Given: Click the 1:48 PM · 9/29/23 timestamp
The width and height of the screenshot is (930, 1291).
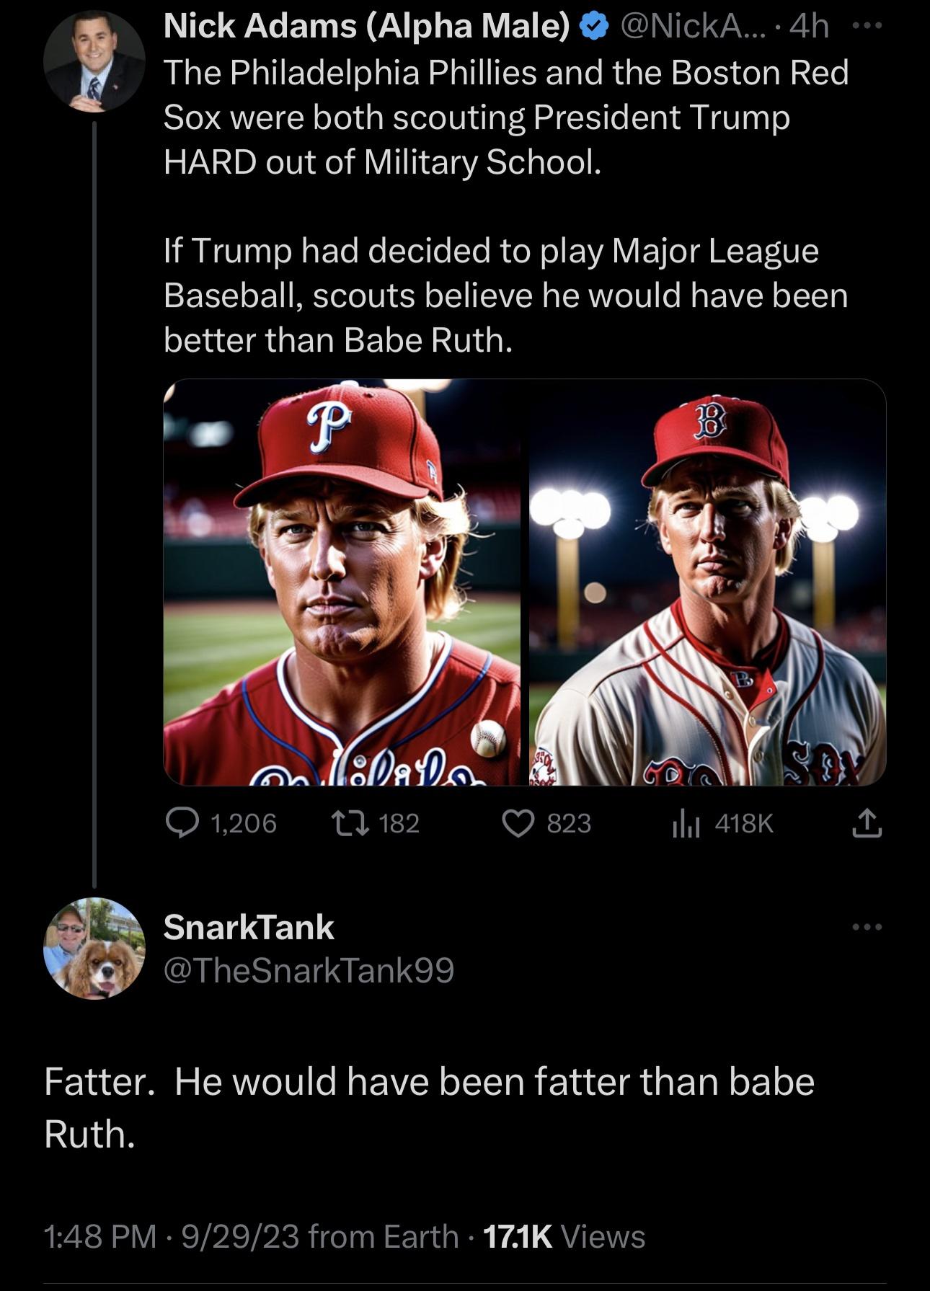Looking at the screenshot, I should 171,1236.
